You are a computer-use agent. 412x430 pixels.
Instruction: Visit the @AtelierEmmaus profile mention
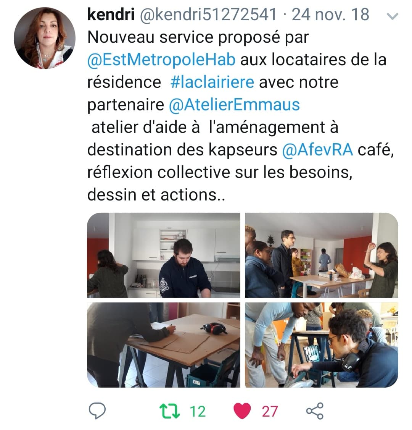[234, 105]
